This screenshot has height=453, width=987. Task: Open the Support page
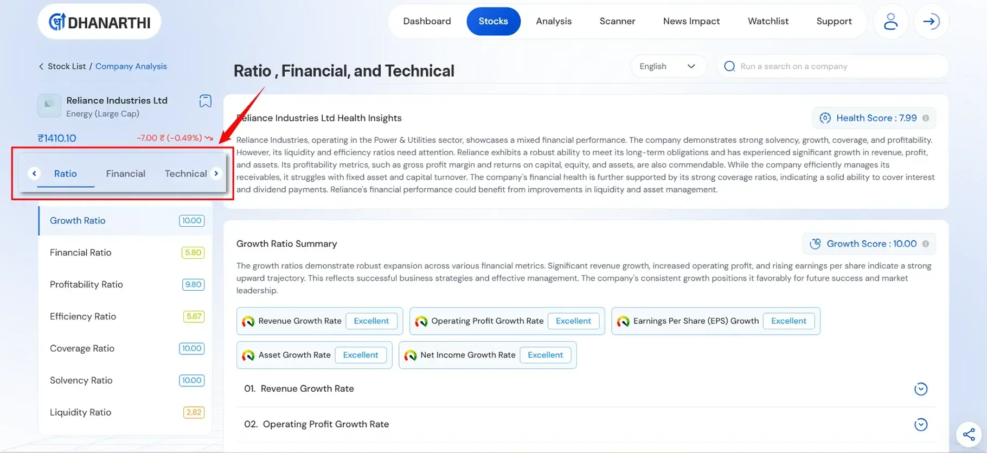[834, 21]
